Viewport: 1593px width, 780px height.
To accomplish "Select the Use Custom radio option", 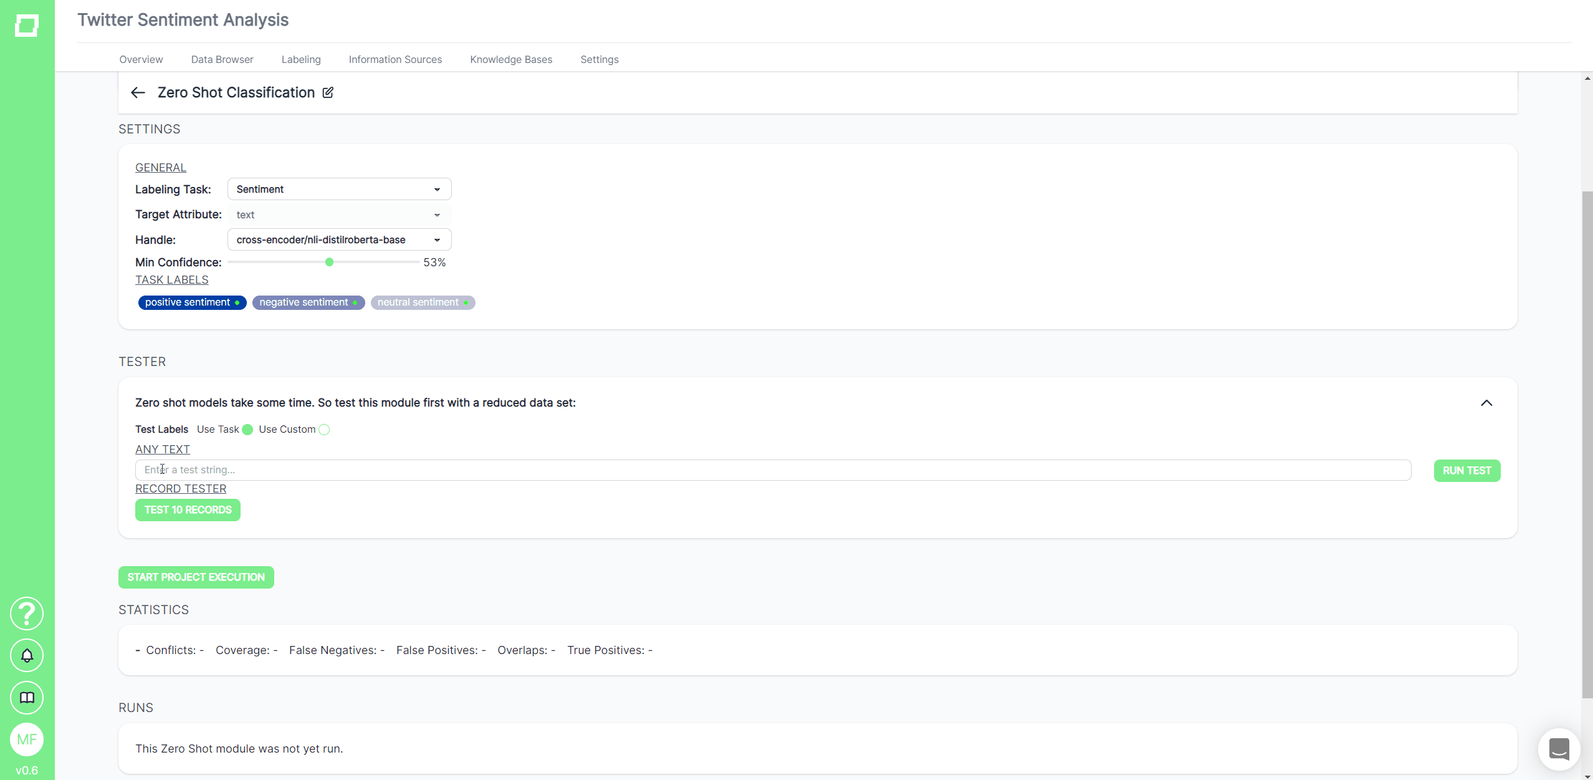I will pos(324,430).
